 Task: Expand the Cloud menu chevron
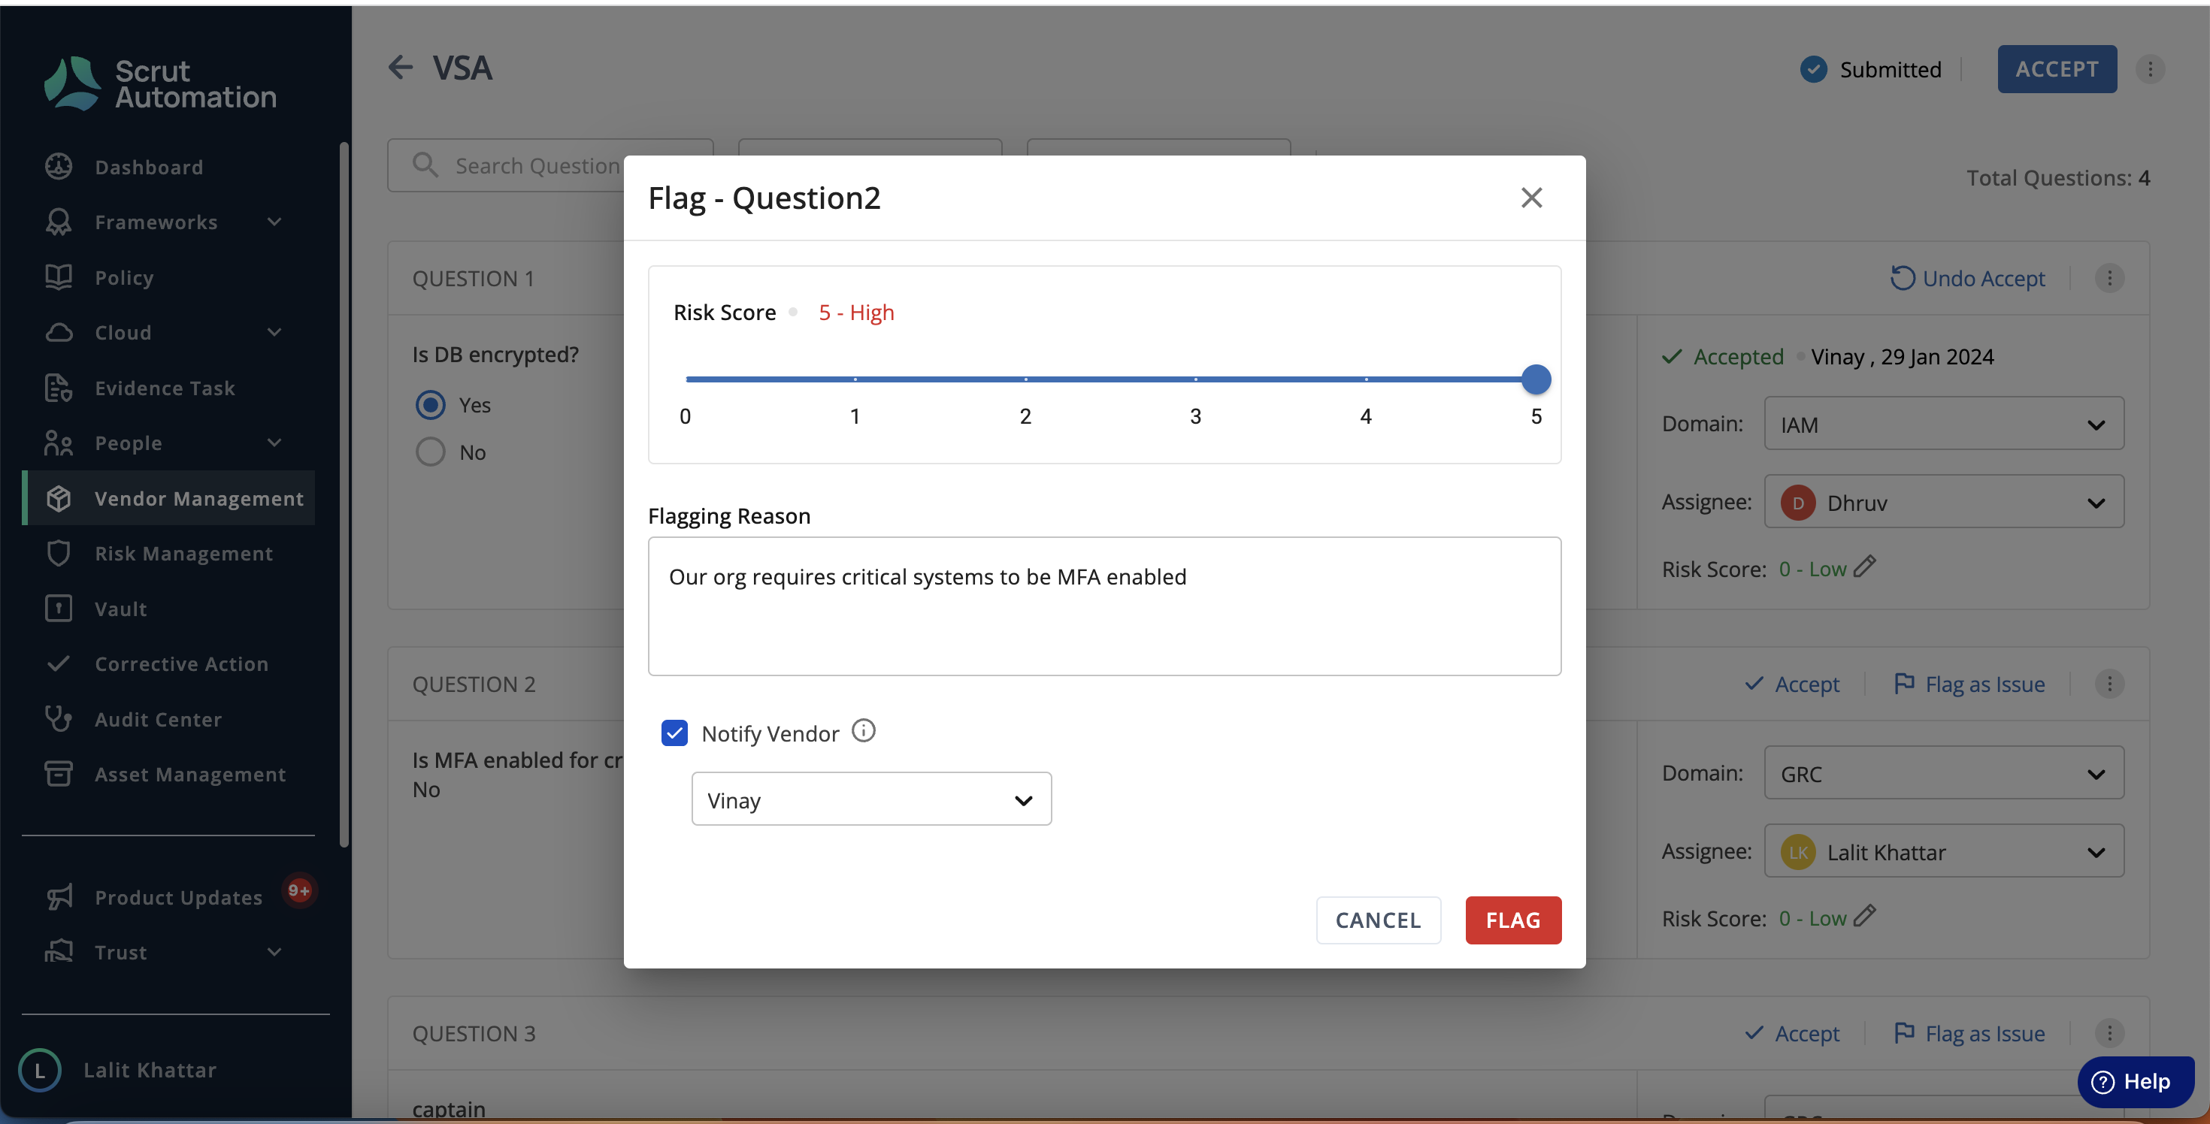[x=274, y=333]
